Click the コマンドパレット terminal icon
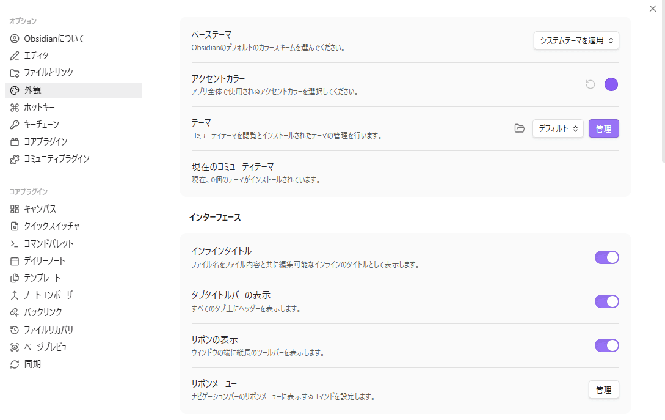The image size is (665, 420). (x=13, y=243)
